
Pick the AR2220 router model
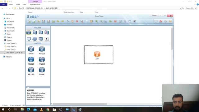point(31,61)
